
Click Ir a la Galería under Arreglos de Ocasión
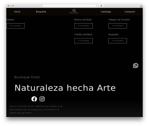(x=118, y=26)
